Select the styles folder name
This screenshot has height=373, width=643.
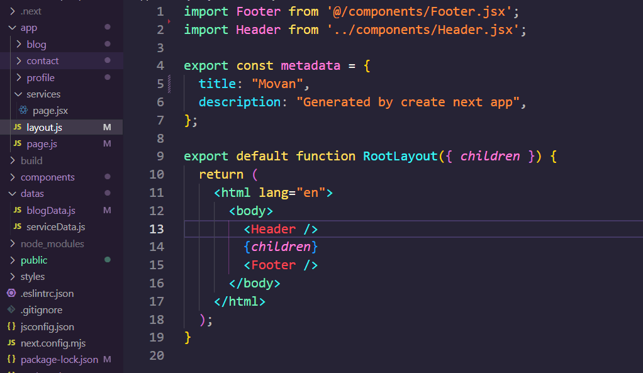[33, 277]
